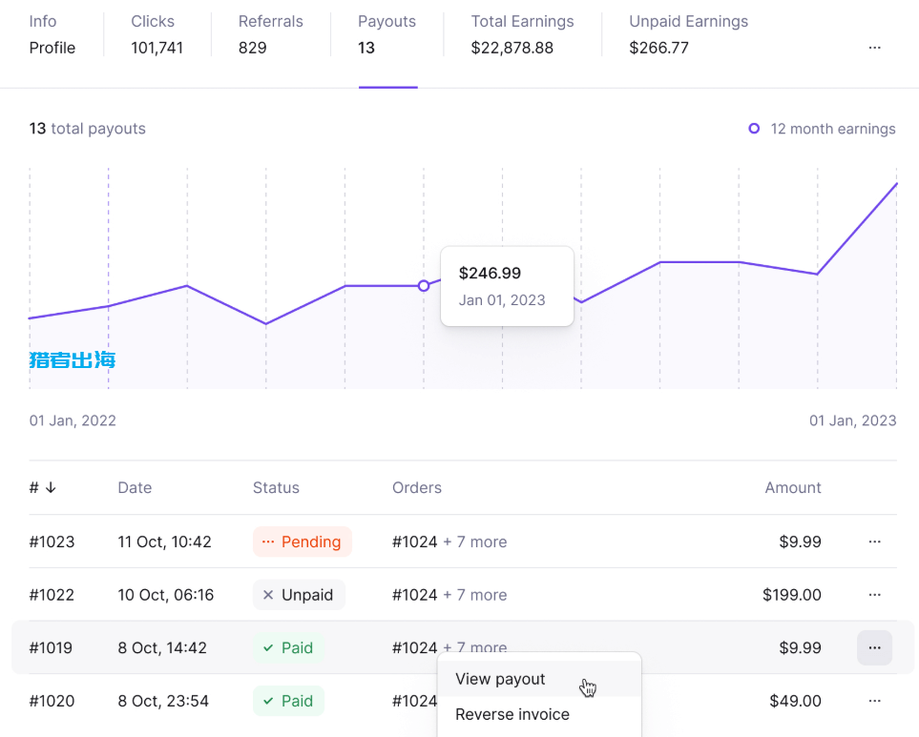Open row actions for payout #1023

(874, 542)
